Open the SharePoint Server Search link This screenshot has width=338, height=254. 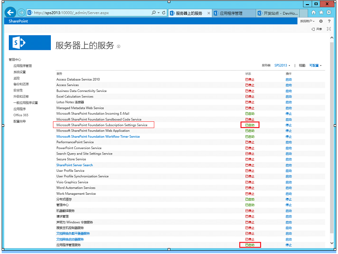[74, 165]
